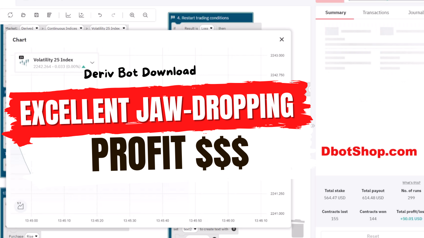Image resolution: width=424 pixels, height=238 pixels.
Task: Expand the Continuous Indices dropdown
Action: 65,28
